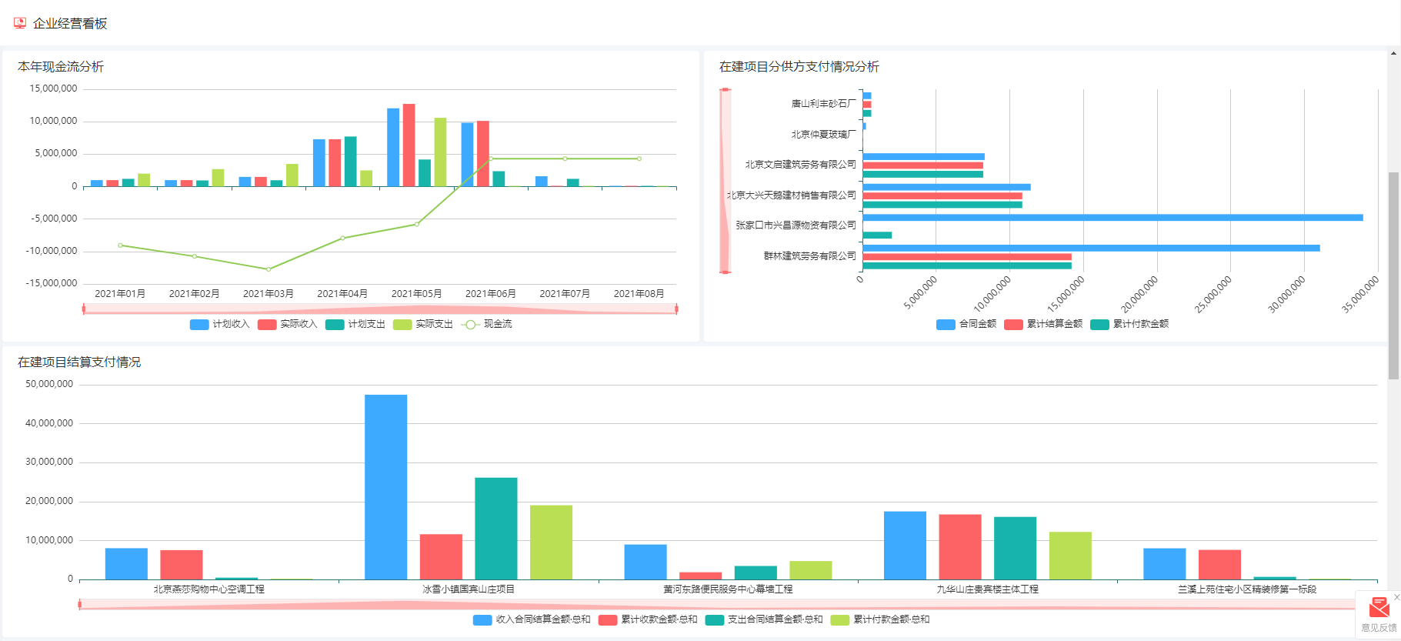The image size is (1401, 641).
Task: Toggle the 计划支出 legend entry
Action: tap(335, 325)
